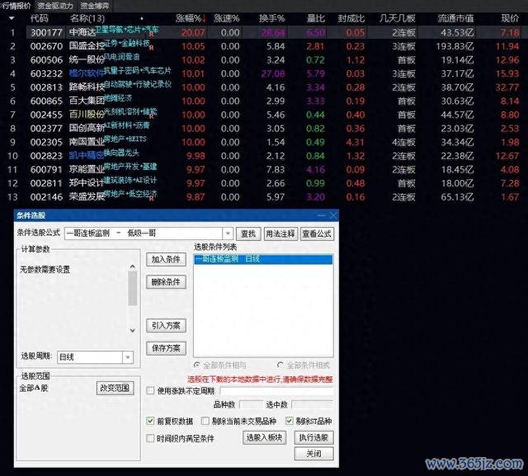Click the 品种数 field
The image size is (528, 476).
pos(251,404)
